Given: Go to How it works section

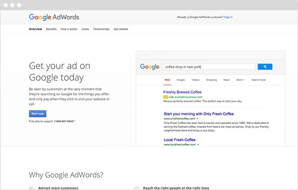Looking at the screenshot, I should (69, 29).
